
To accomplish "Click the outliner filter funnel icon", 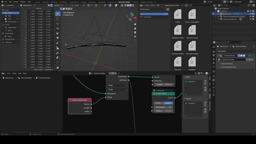I will click(x=249, y=5).
